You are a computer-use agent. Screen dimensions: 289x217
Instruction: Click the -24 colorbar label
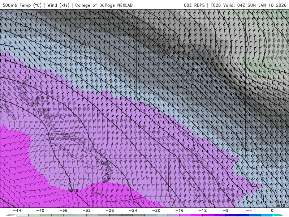pyautogui.click(x=133, y=210)
